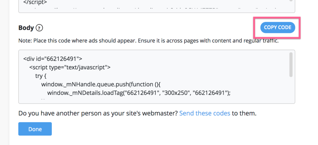Click the help question mark beside Body
Image resolution: width=318 pixels, height=145 pixels.
(x=39, y=28)
